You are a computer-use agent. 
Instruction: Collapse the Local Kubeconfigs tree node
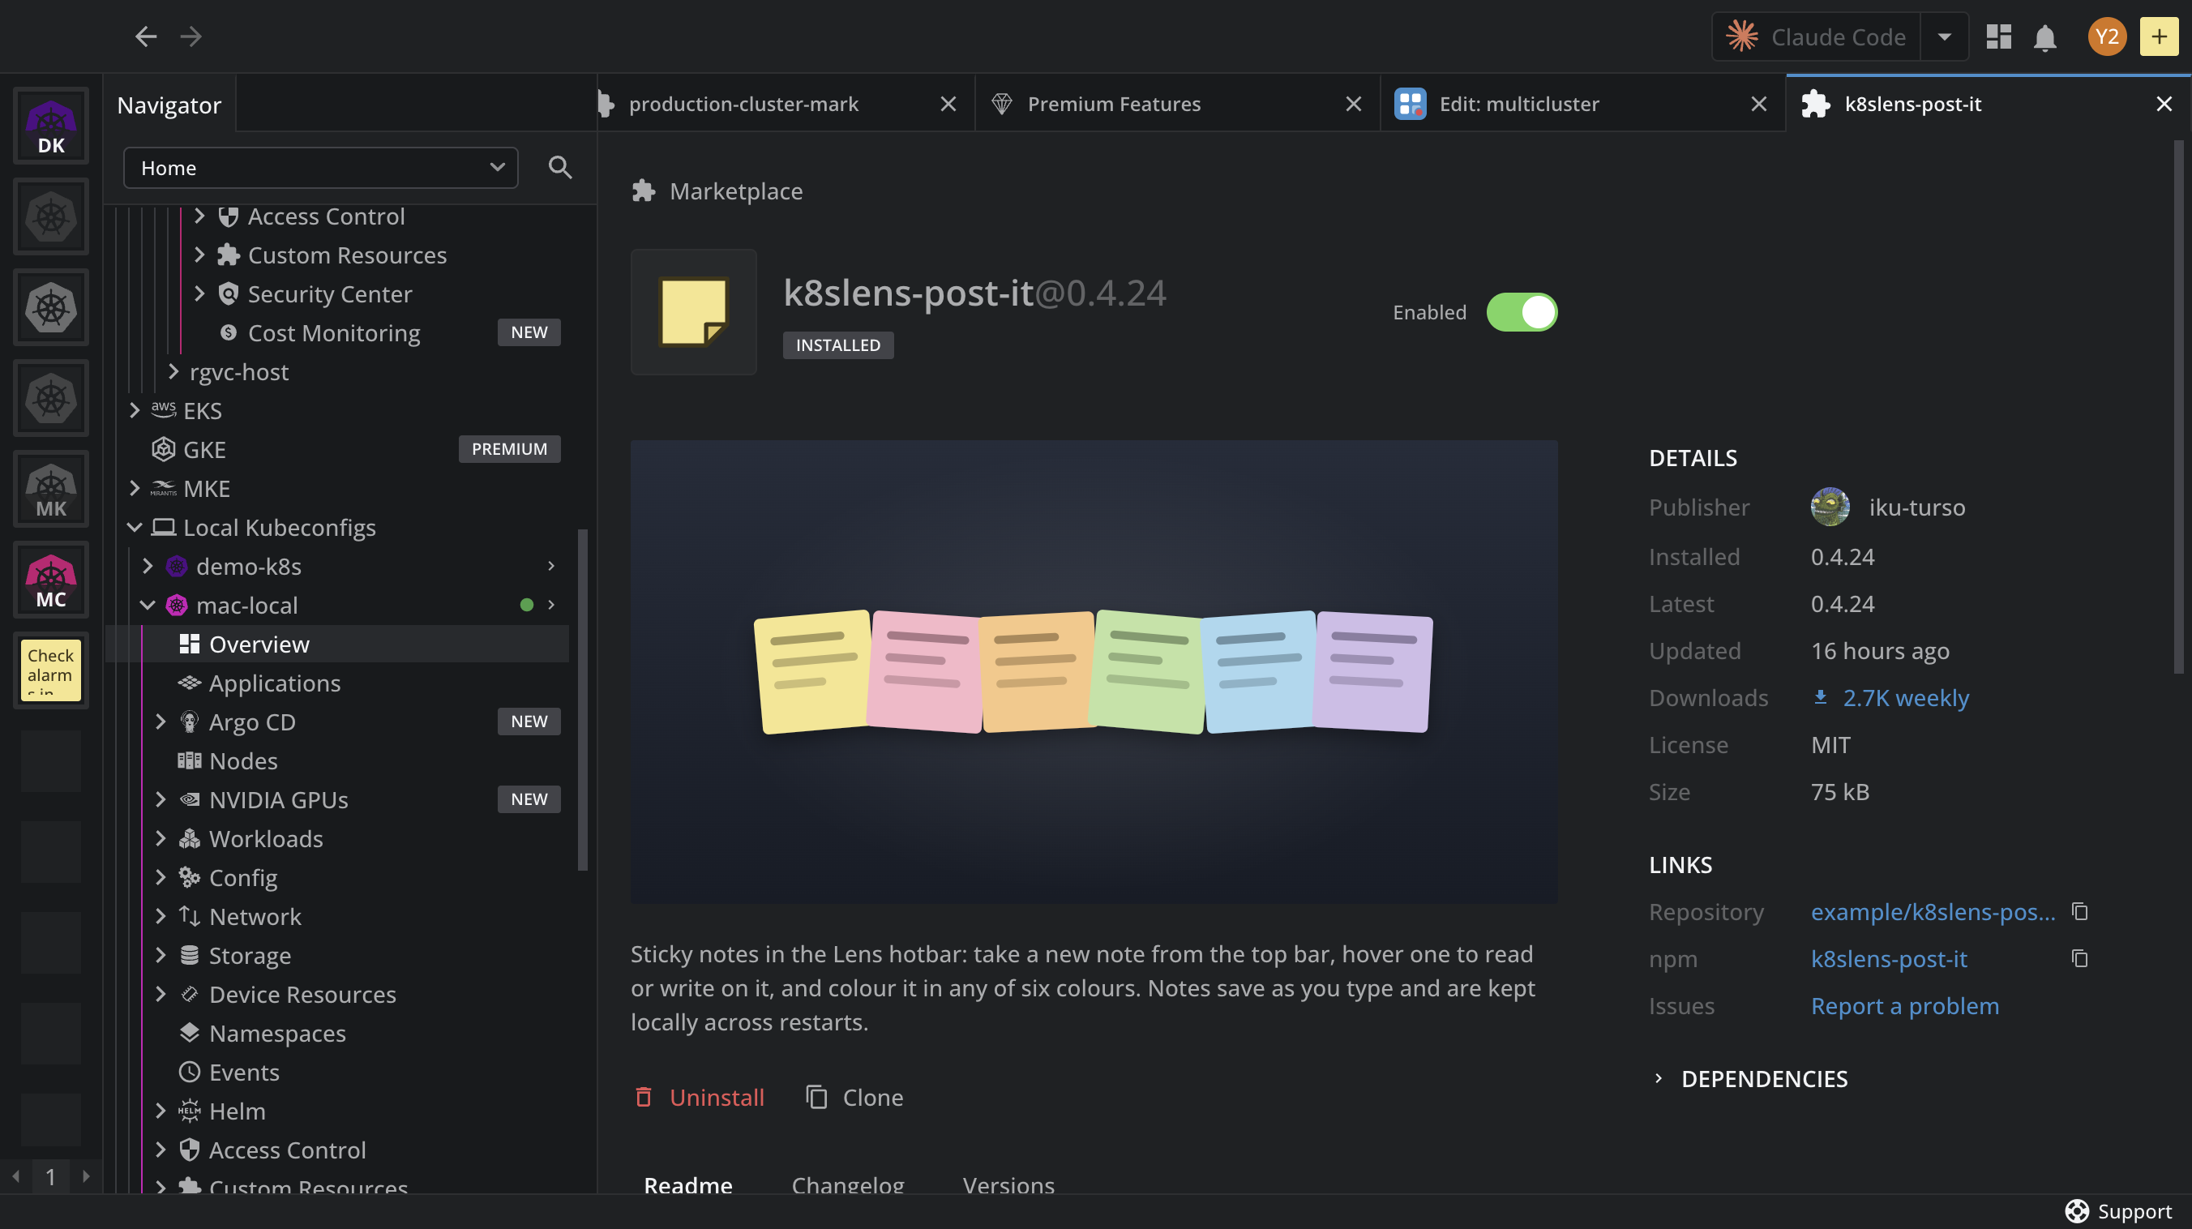click(135, 528)
